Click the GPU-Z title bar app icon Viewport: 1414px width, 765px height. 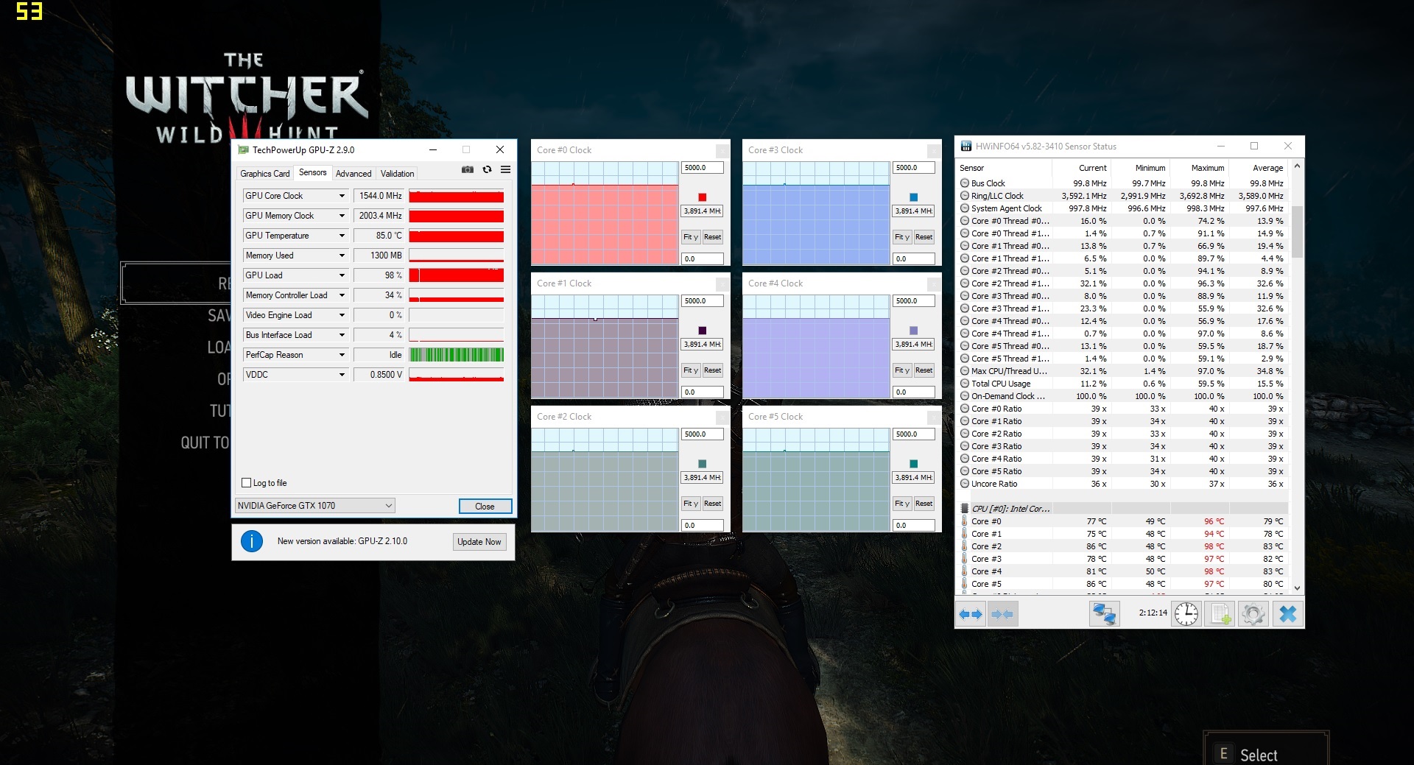[243, 149]
